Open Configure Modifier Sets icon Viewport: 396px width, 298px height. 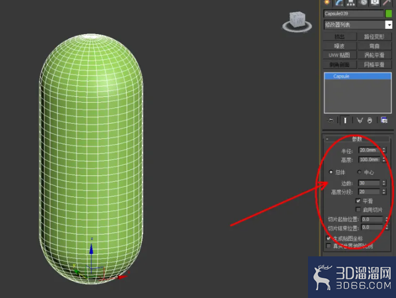pos(384,120)
